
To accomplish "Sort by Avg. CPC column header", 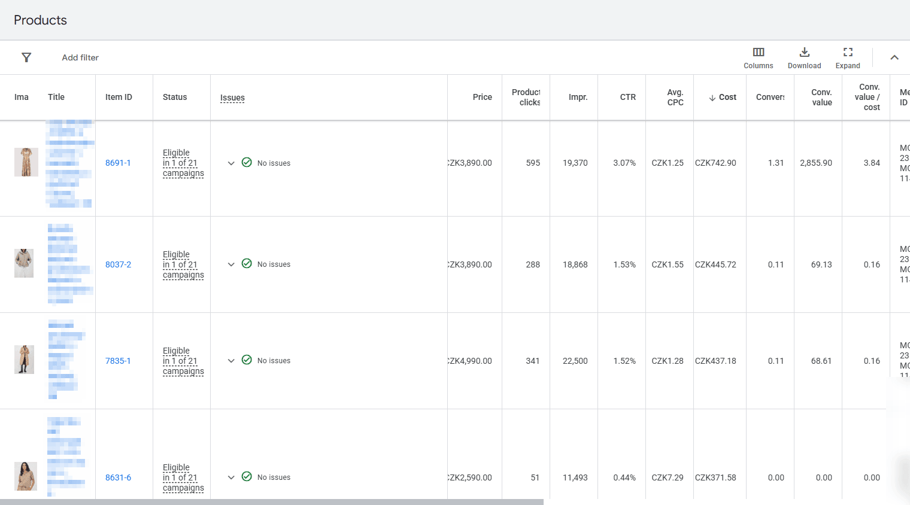I will [x=675, y=97].
